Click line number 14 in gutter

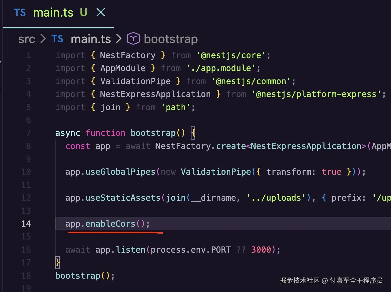click(x=26, y=224)
